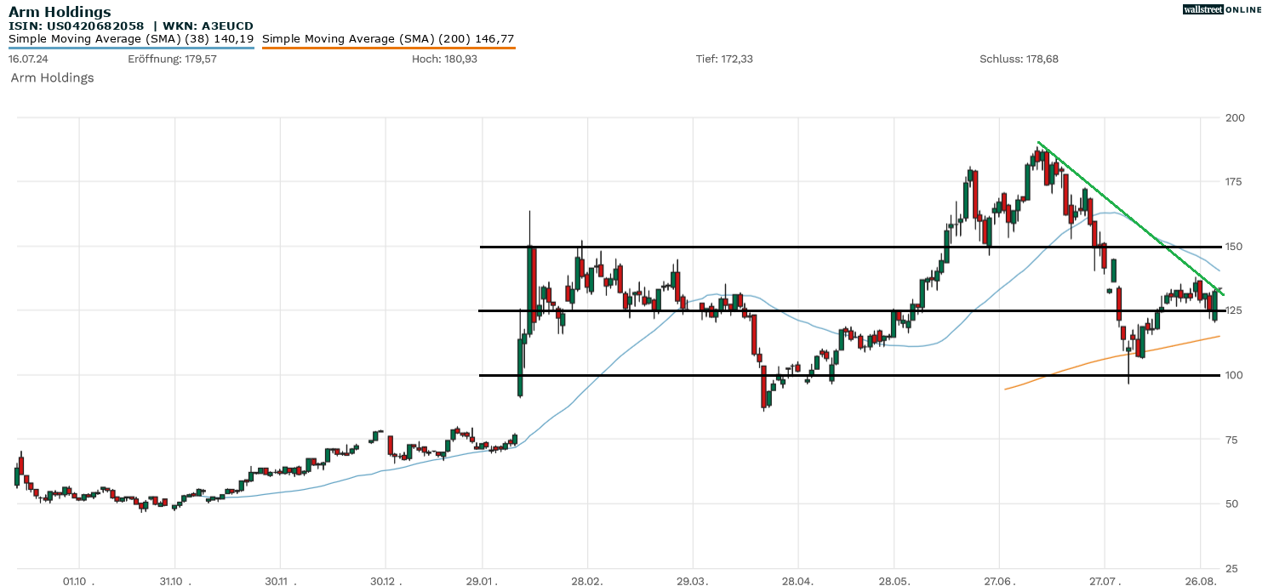The height and width of the screenshot is (586, 1268).
Task: Click the Arm Holdings series label
Action: tap(52, 77)
